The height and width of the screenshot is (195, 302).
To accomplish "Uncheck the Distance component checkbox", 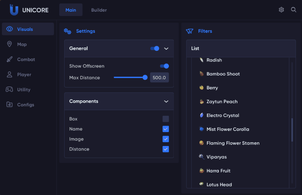I will (x=166, y=149).
